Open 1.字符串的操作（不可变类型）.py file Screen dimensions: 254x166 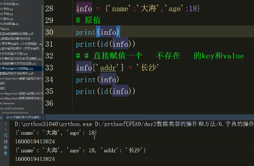click(x=21, y=44)
